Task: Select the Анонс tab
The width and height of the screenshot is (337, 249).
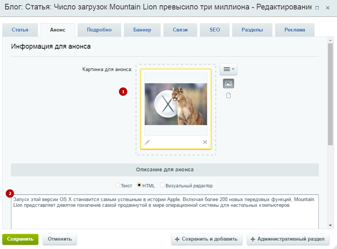Action: 58,30
